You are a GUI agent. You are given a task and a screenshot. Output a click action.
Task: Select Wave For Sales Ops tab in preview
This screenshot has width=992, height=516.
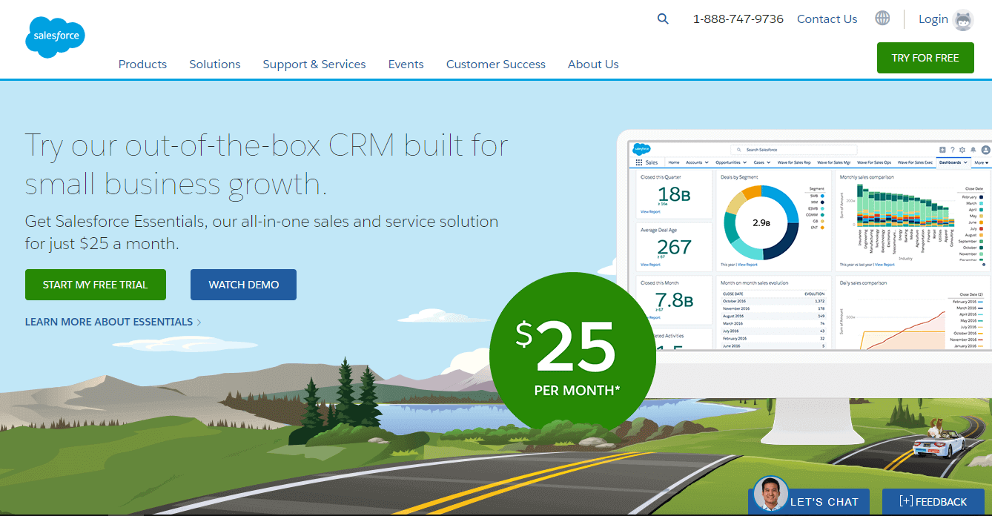tap(874, 162)
